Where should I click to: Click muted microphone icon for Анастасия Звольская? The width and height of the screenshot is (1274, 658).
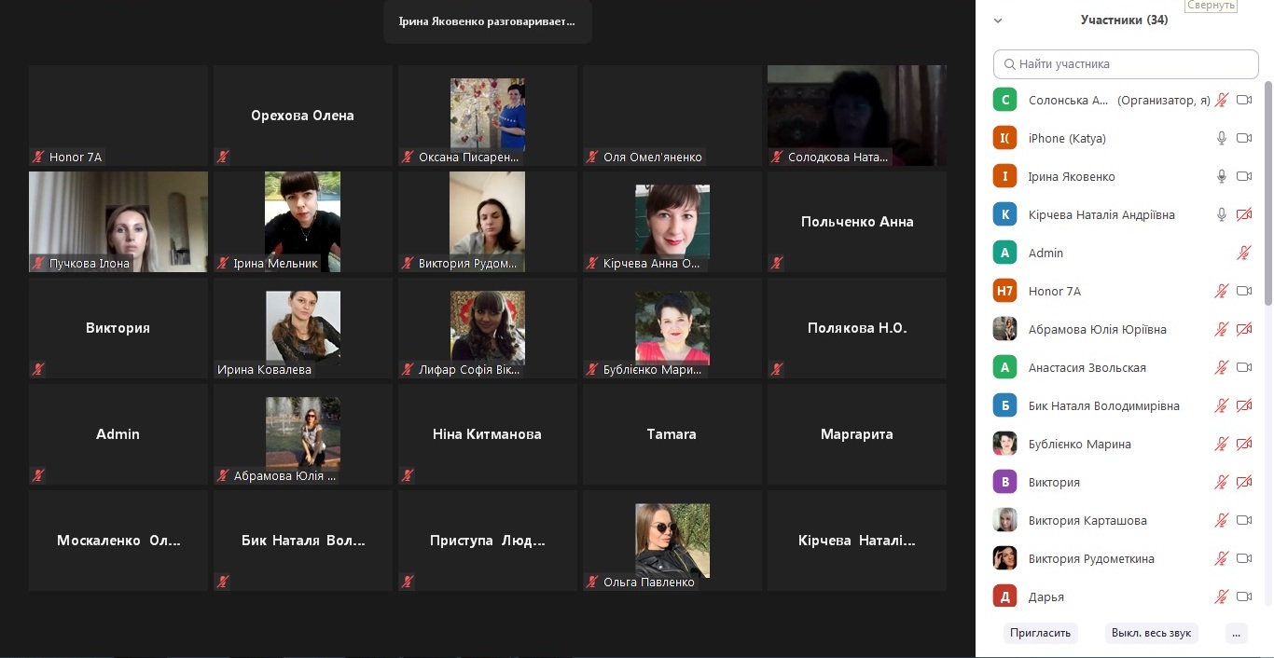point(1221,367)
